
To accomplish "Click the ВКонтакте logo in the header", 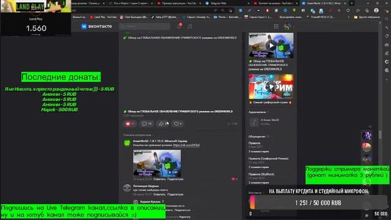I will click(97, 26).
